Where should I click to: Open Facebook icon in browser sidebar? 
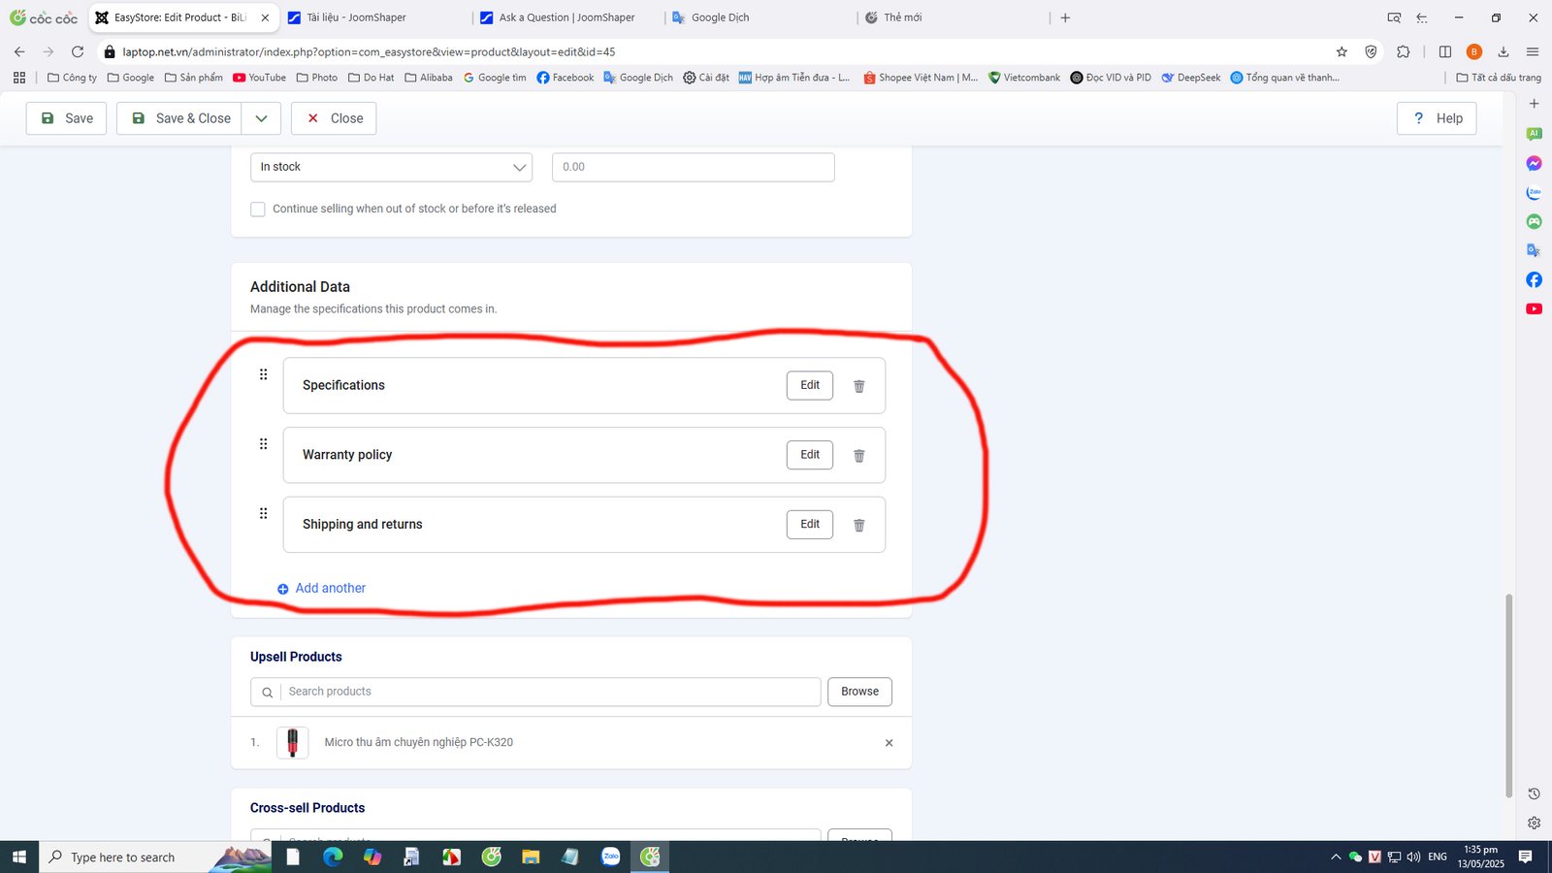pyautogui.click(x=1534, y=279)
